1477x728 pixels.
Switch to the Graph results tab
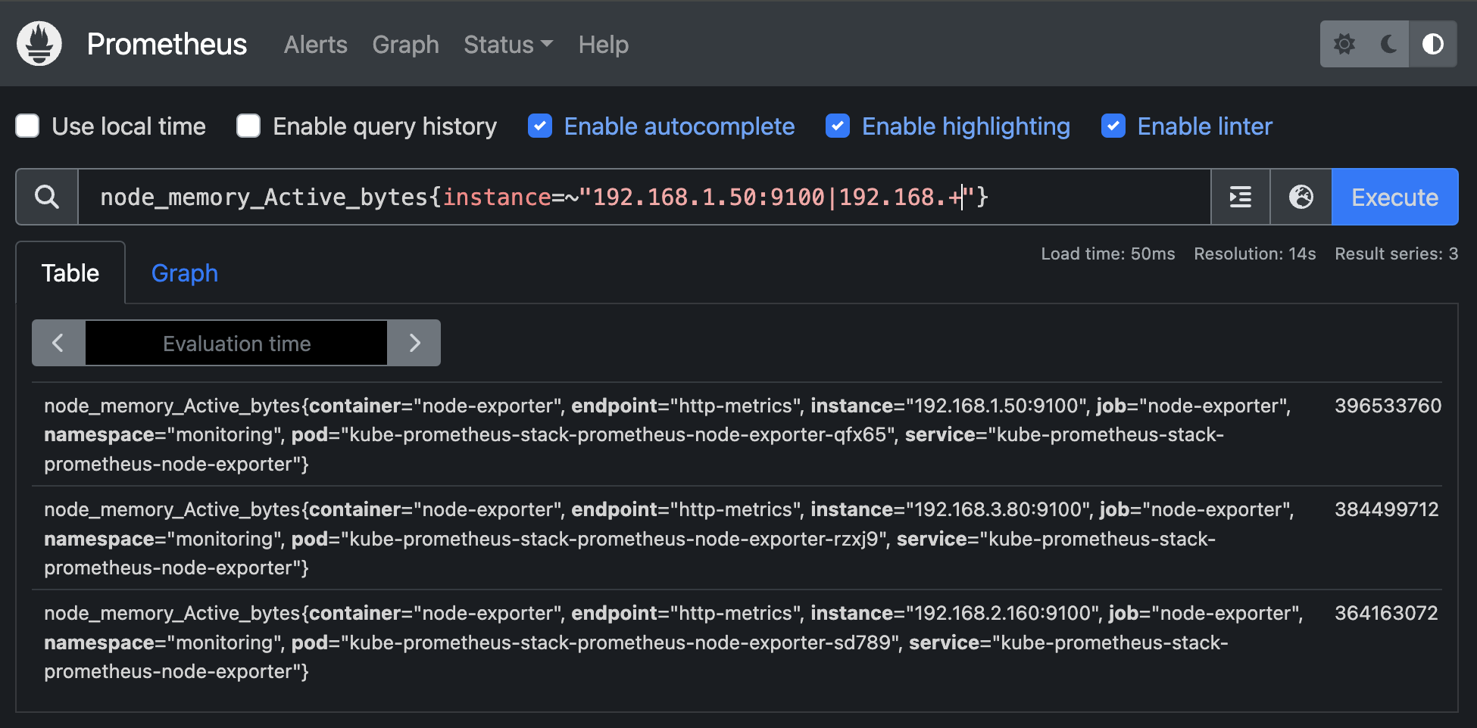pyautogui.click(x=185, y=273)
